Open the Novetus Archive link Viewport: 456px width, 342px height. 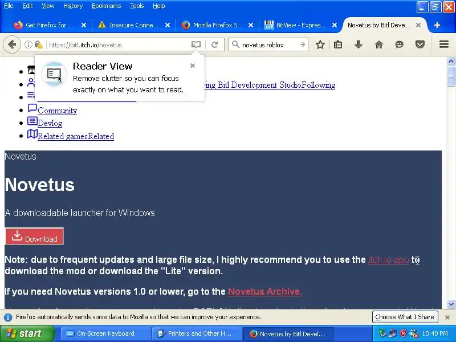(x=264, y=291)
